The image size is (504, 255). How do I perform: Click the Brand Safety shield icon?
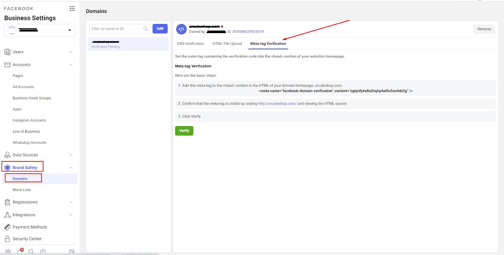click(x=7, y=168)
